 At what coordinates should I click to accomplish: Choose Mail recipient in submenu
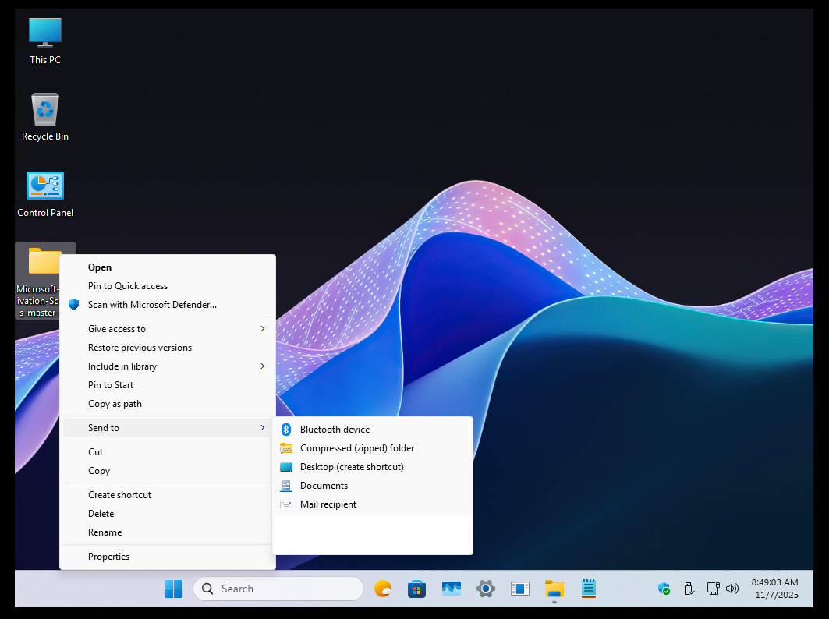click(x=372, y=504)
